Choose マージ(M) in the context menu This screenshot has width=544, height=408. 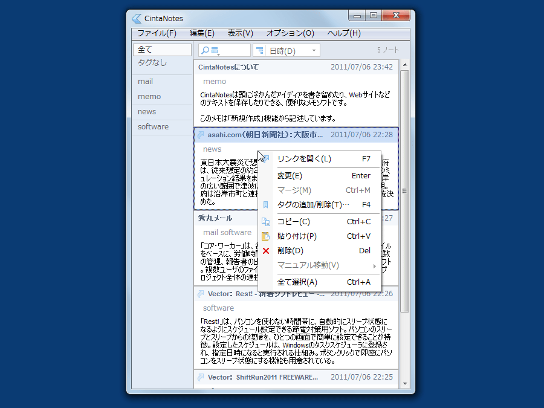tap(320, 190)
